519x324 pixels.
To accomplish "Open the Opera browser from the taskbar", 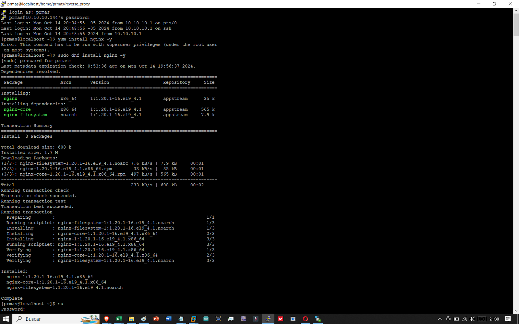I will click(305, 319).
